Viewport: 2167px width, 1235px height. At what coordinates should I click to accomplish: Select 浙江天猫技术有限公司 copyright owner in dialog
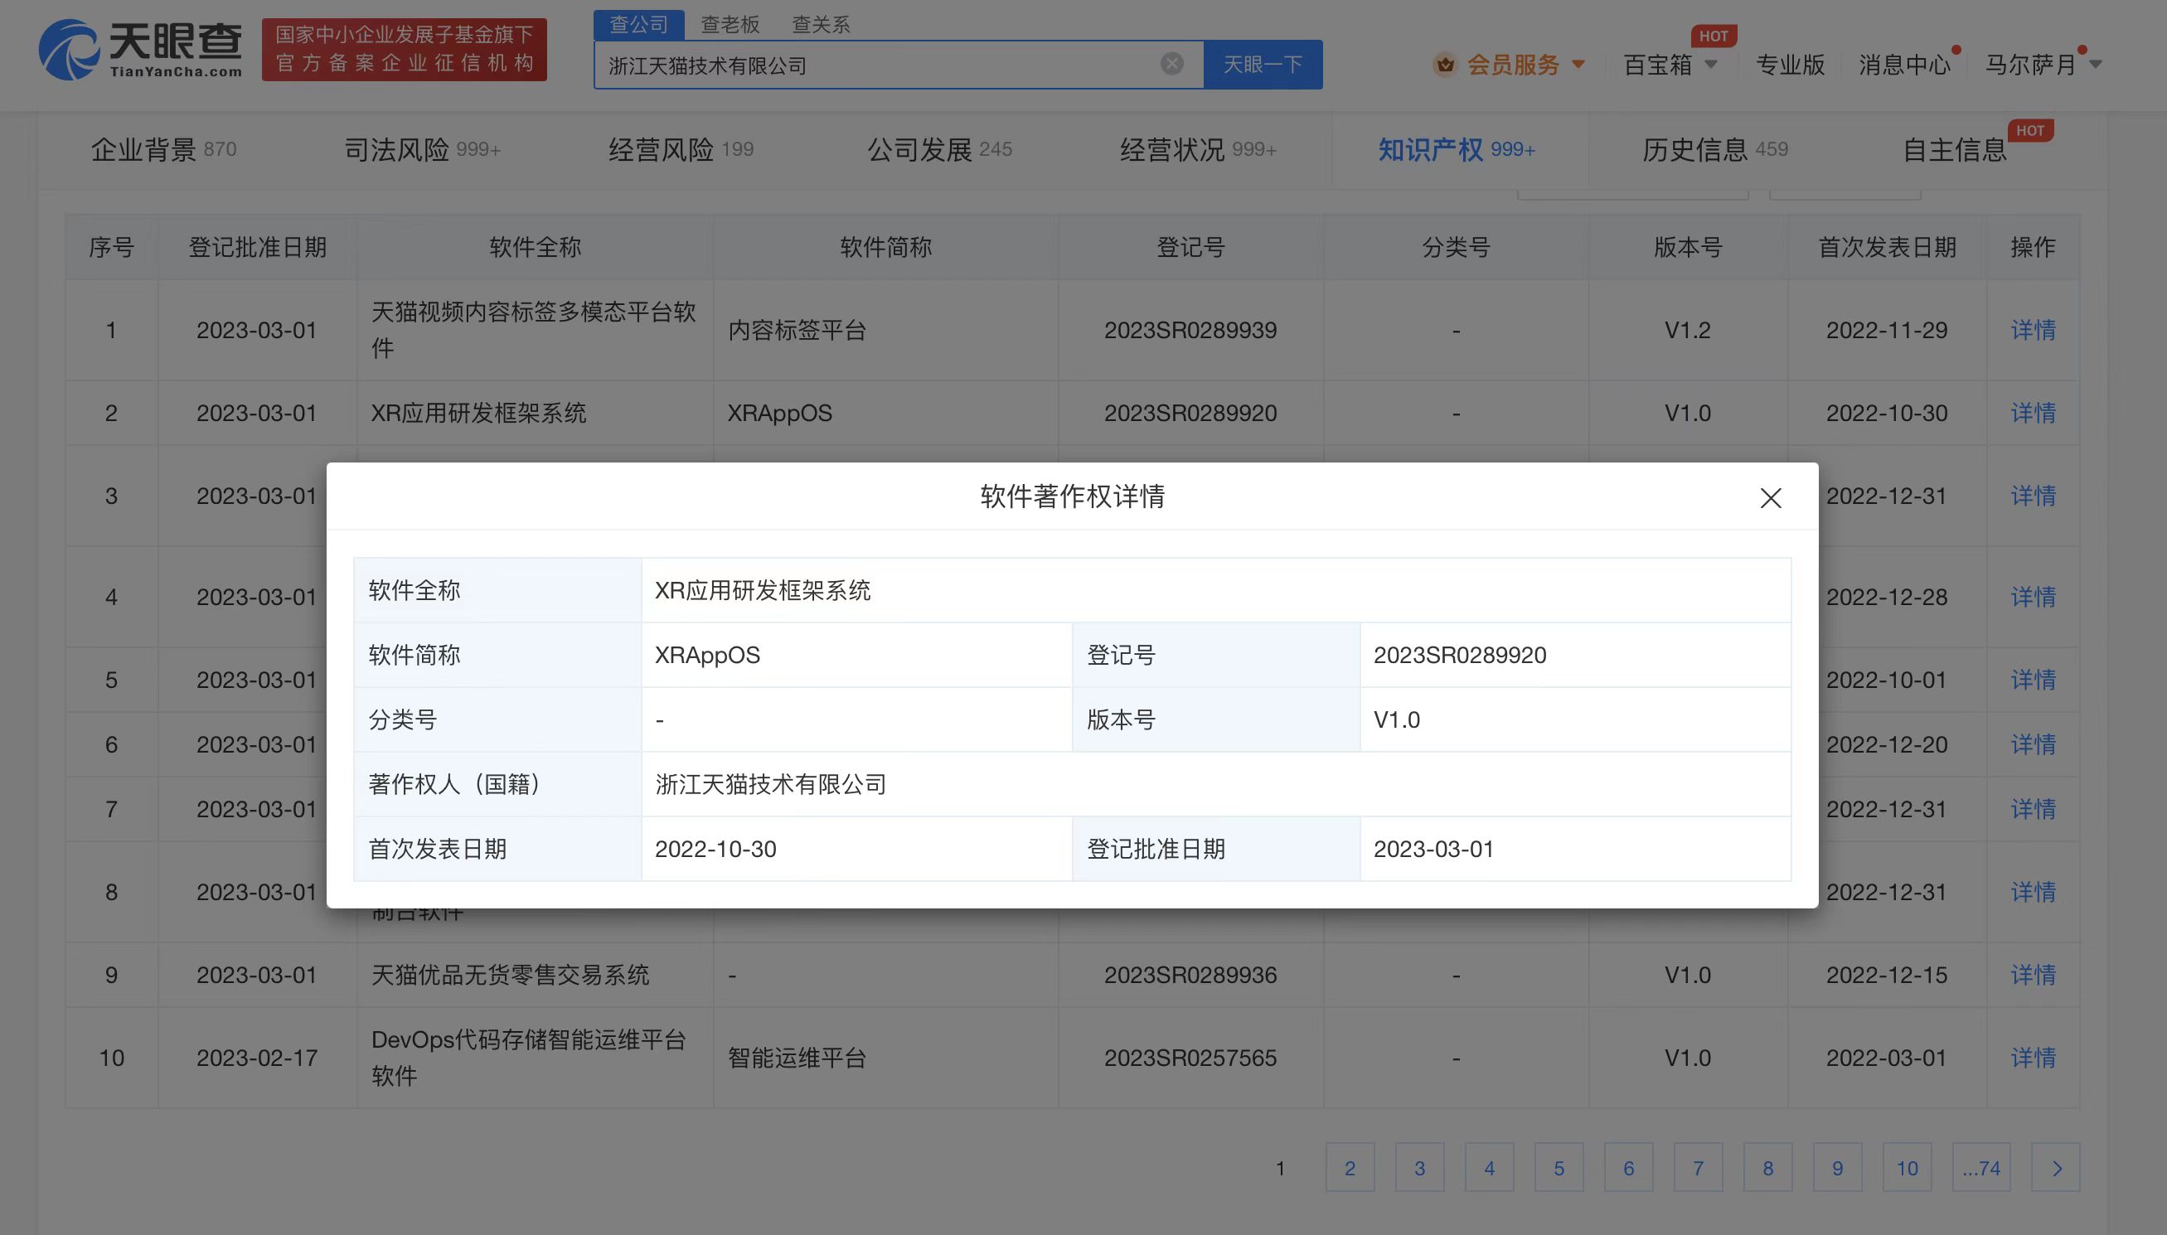[x=770, y=784]
